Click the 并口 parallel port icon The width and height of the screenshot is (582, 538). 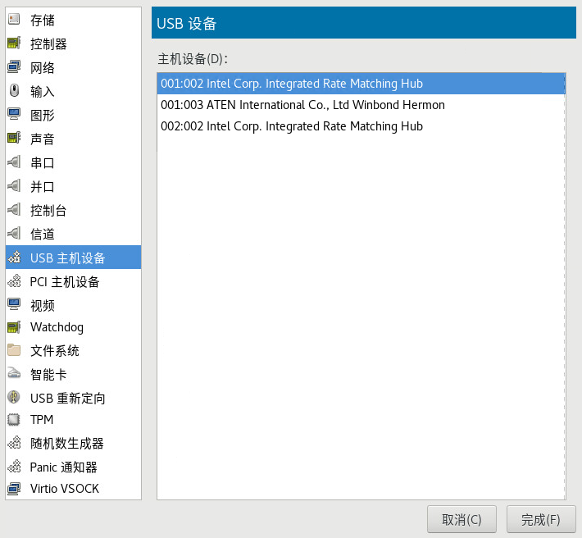click(14, 185)
